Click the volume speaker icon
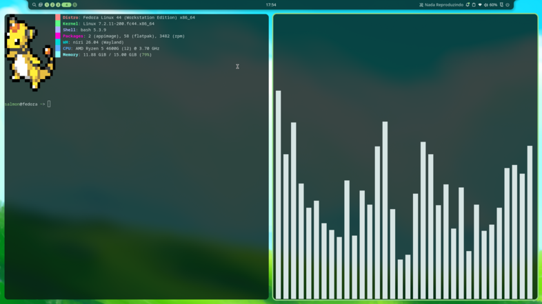542x304 pixels. 485,5
